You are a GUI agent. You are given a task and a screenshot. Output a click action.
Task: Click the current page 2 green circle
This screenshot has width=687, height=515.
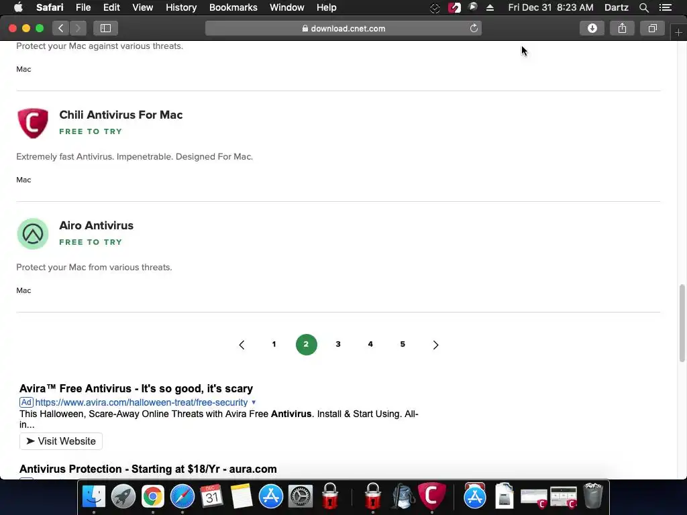click(306, 345)
